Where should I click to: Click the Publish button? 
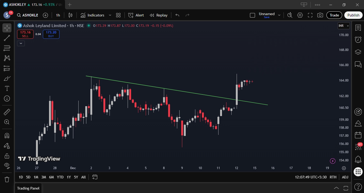pyautogui.click(x=353, y=15)
